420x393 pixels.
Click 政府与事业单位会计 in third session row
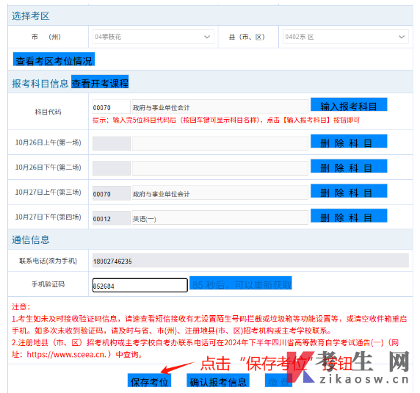(220, 193)
